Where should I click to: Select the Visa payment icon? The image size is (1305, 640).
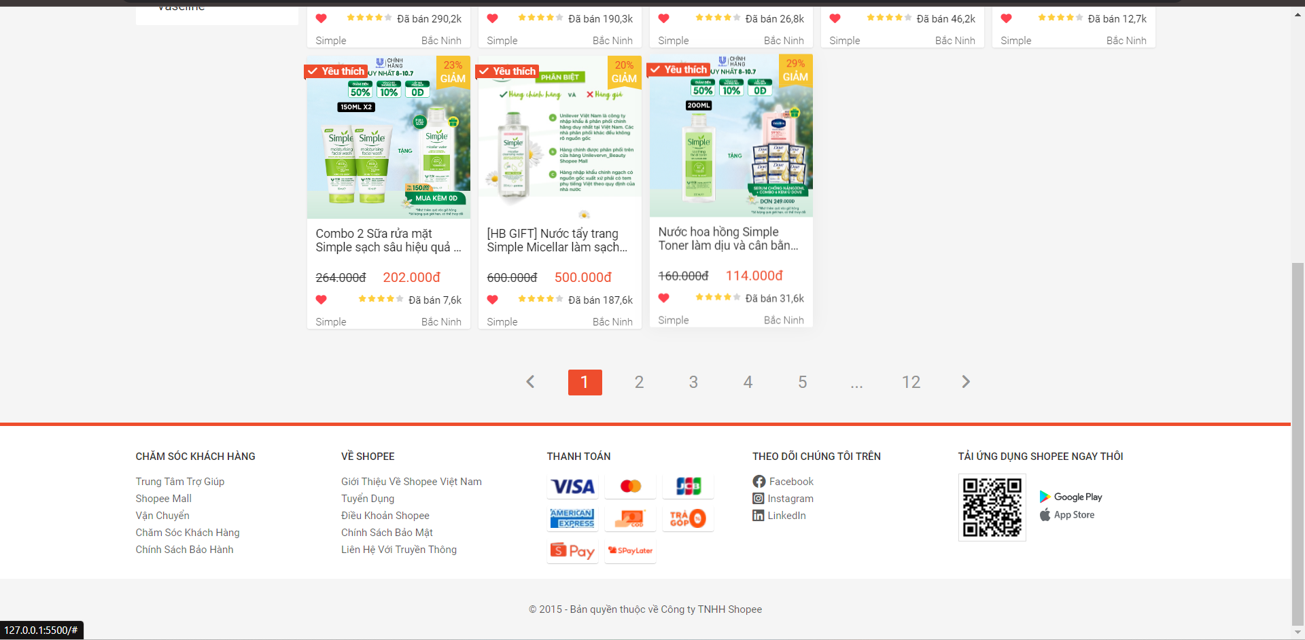tap(572, 486)
